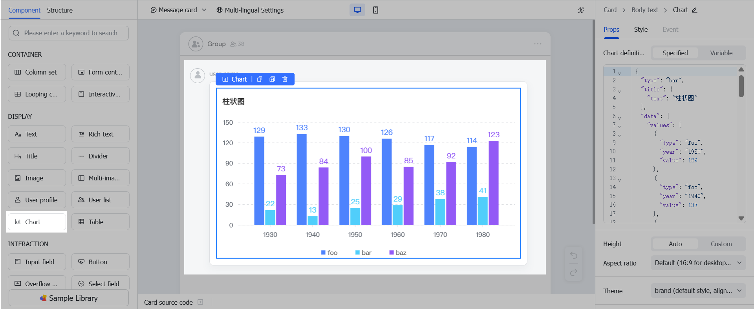
Task: Undo the last canvas action
Action: (573, 255)
